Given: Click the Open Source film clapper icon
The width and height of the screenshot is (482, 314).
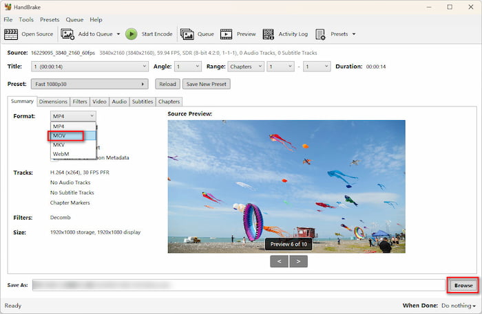Looking at the screenshot, I should pos(11,34).
